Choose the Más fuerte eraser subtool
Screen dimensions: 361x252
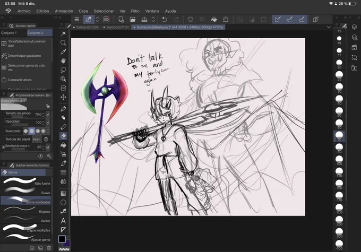coord(26,181)
